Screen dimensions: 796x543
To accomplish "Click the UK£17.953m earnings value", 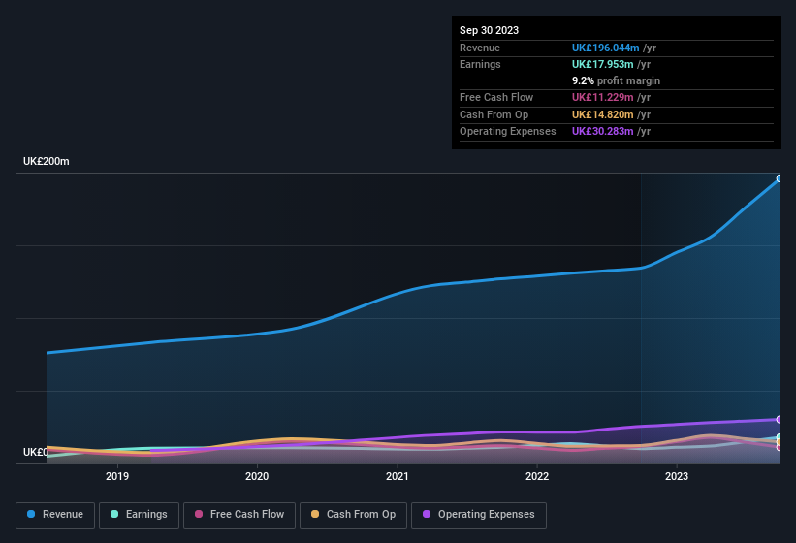I will (603, 64).
